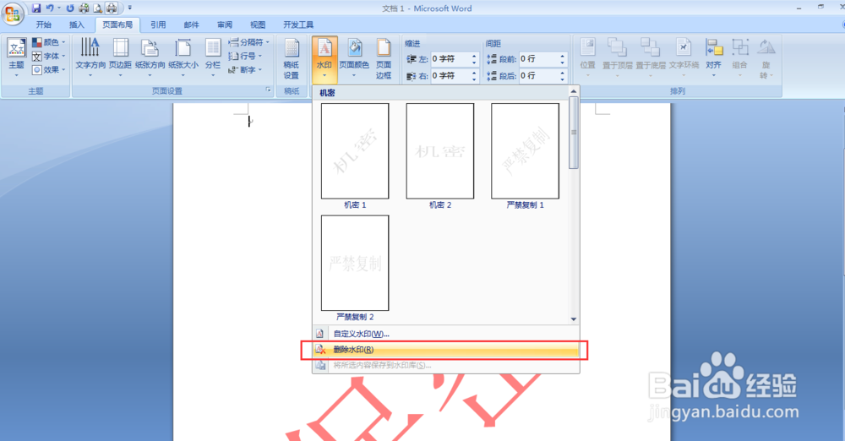Click the 段前 spacing field

click(539, 59)
